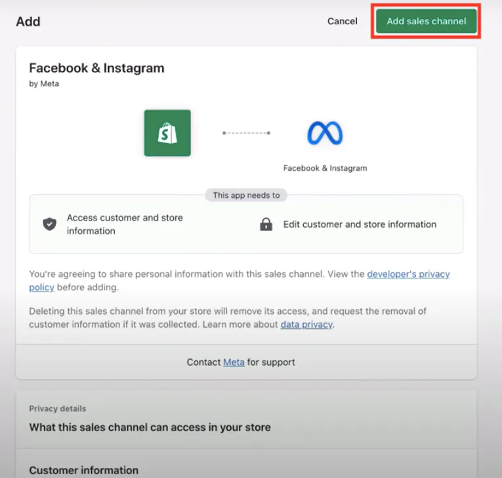
Task: Click the Add sales channel button
Action: click(426, 21)
